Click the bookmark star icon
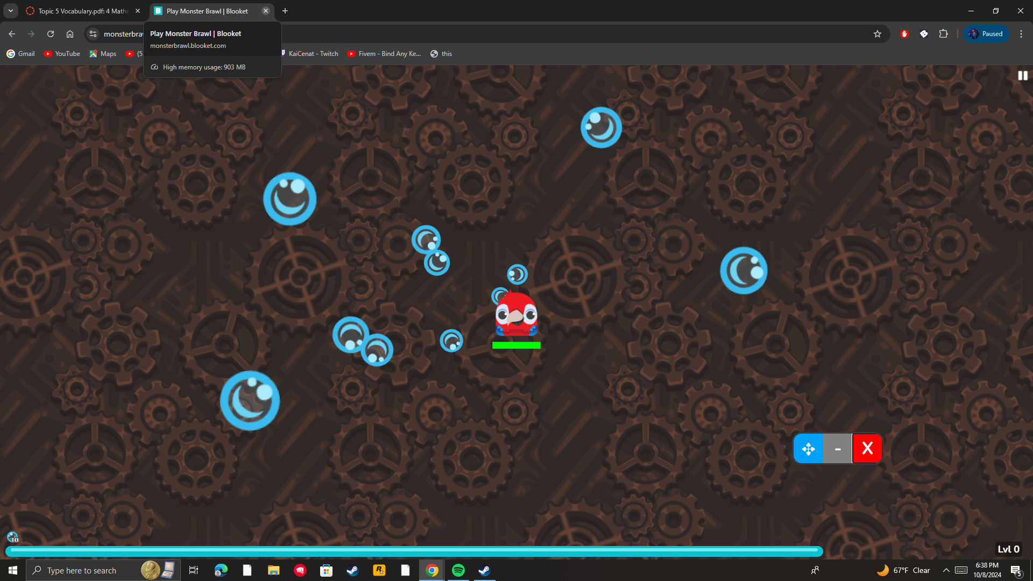This screenshot has width=1033, height=581. 878,34
